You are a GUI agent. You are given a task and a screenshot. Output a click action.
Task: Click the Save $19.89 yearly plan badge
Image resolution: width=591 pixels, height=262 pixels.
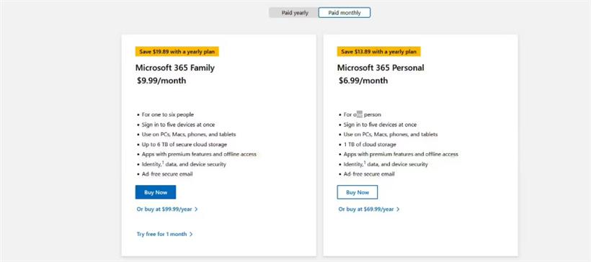pos(177,52)
